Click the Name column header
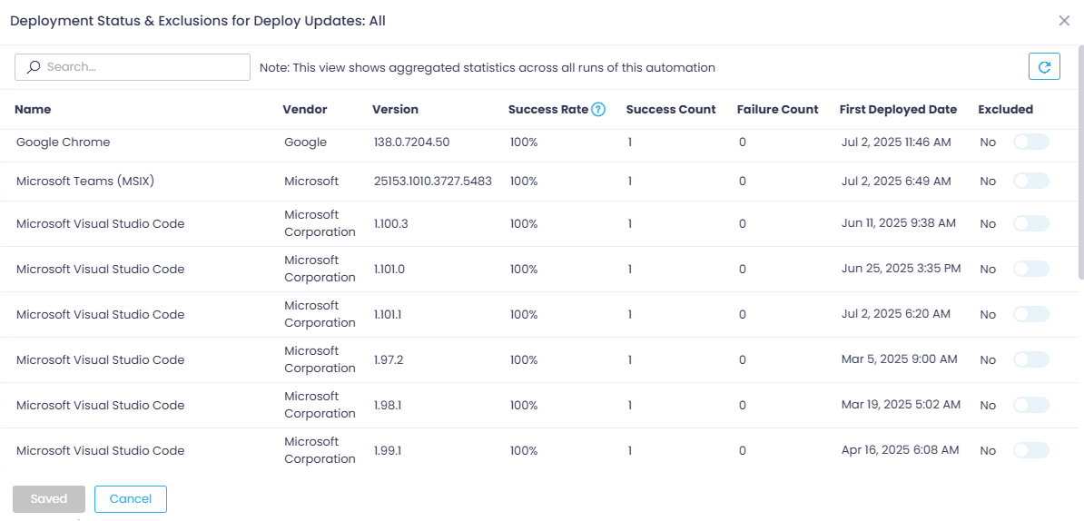This screenshot has width=1084, height=521. (x=33, y=109)
